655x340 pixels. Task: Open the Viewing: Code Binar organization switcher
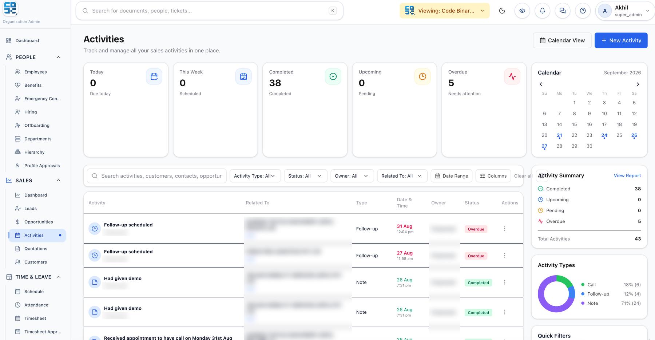click(445, 11)
